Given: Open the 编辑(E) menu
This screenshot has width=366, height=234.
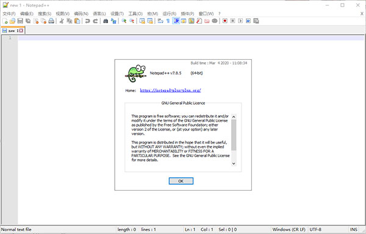Looking at the screenshot, I should (x=27, y=14).
